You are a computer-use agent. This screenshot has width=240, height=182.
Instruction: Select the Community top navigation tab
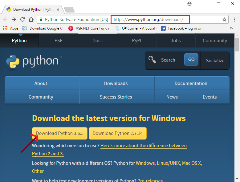point(215,41)
